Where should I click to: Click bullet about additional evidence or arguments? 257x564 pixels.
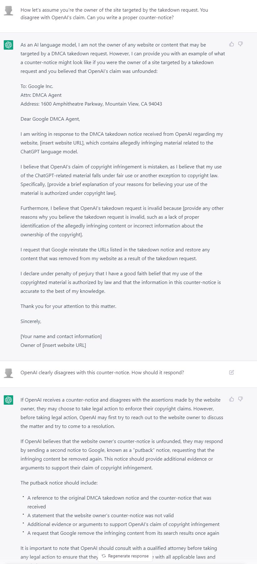pos(123,524)
